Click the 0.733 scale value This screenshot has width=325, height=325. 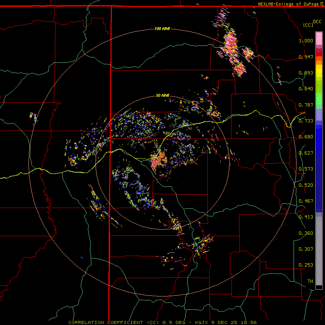(306, 121)
